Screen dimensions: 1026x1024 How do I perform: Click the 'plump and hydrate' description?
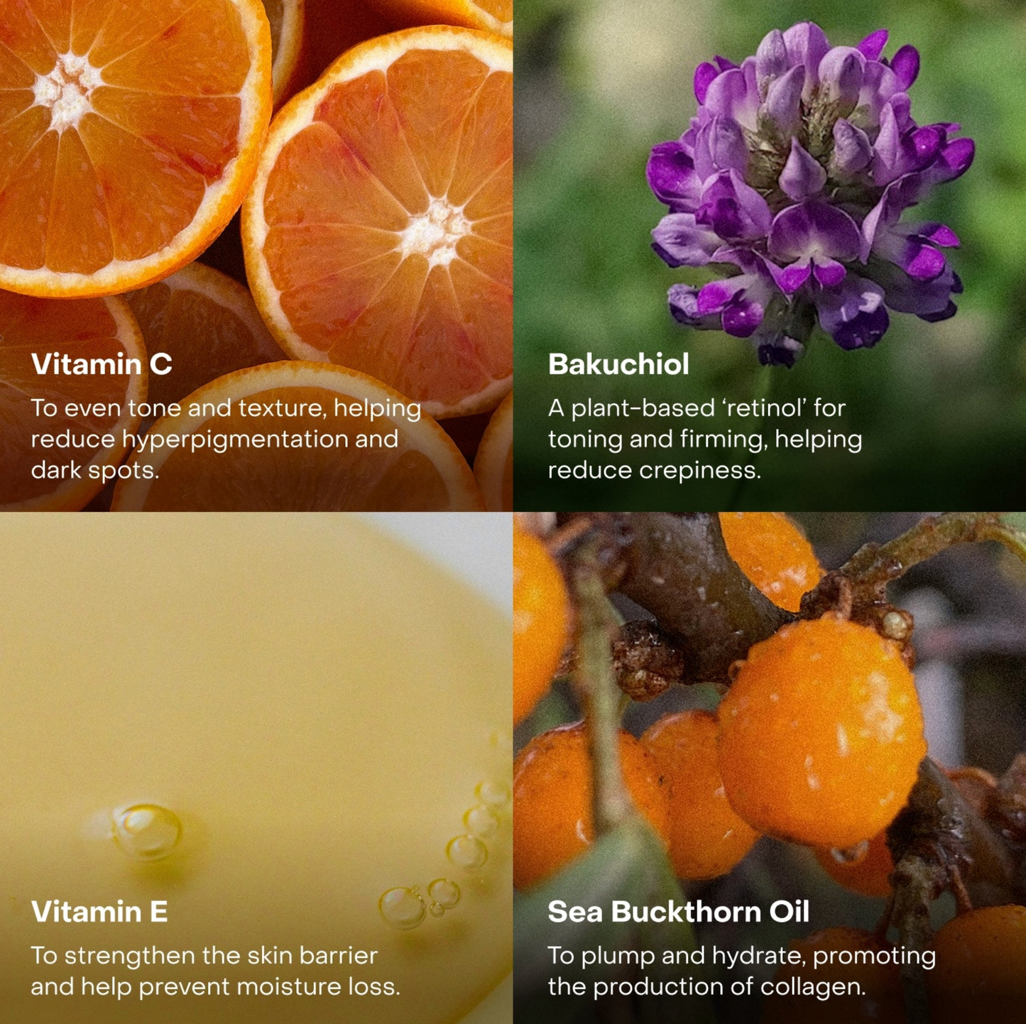[x=742, y=971]
